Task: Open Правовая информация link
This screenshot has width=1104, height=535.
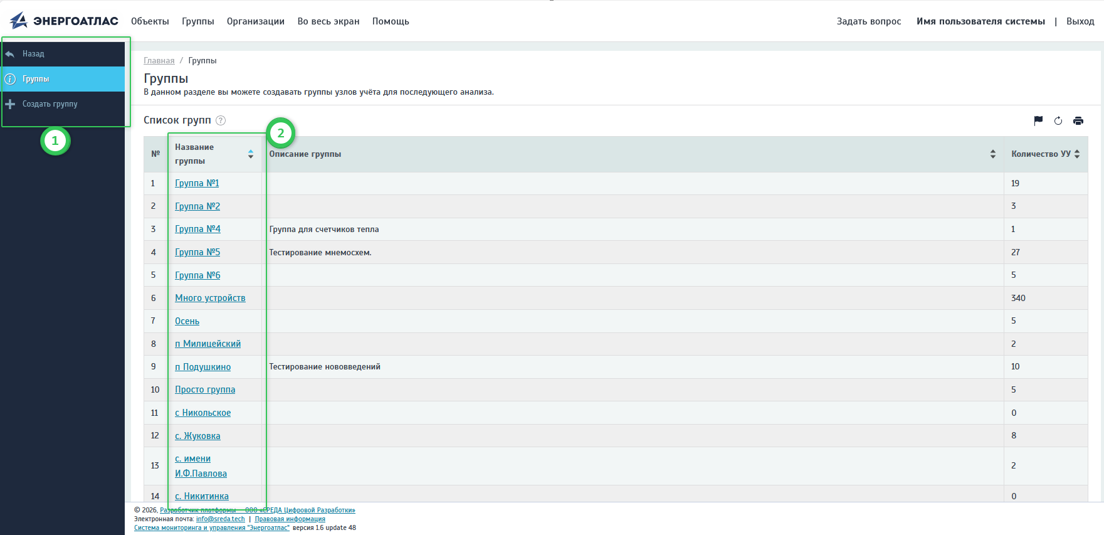Action: (x=290, y=519)
